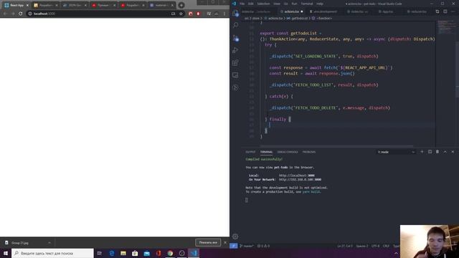This screenshot has height=258, width=459.
Task: Click the line and column status entry
Action: 345,246
